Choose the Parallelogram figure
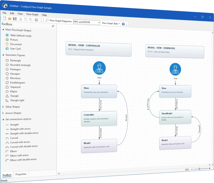The image size is (214, 183). pos(15,83)
